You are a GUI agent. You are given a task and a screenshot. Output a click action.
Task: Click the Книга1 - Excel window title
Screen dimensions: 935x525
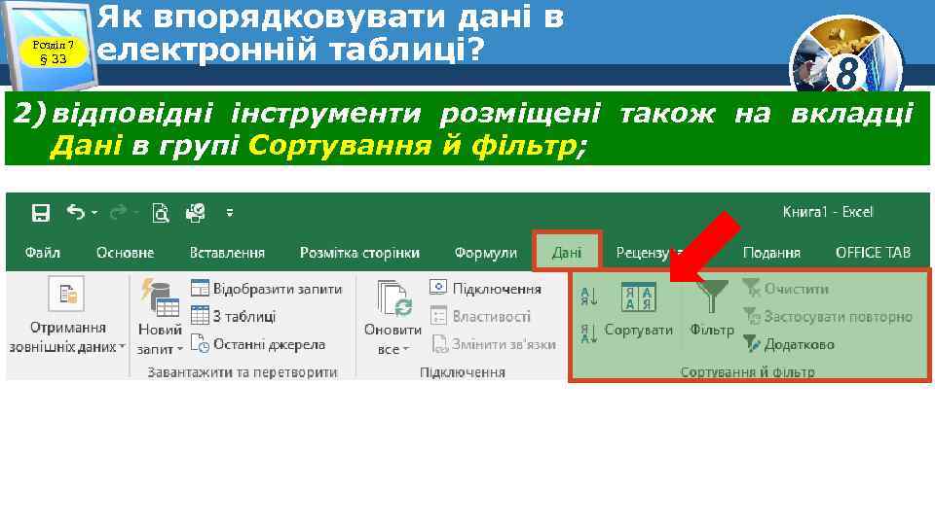click(828, 212)
